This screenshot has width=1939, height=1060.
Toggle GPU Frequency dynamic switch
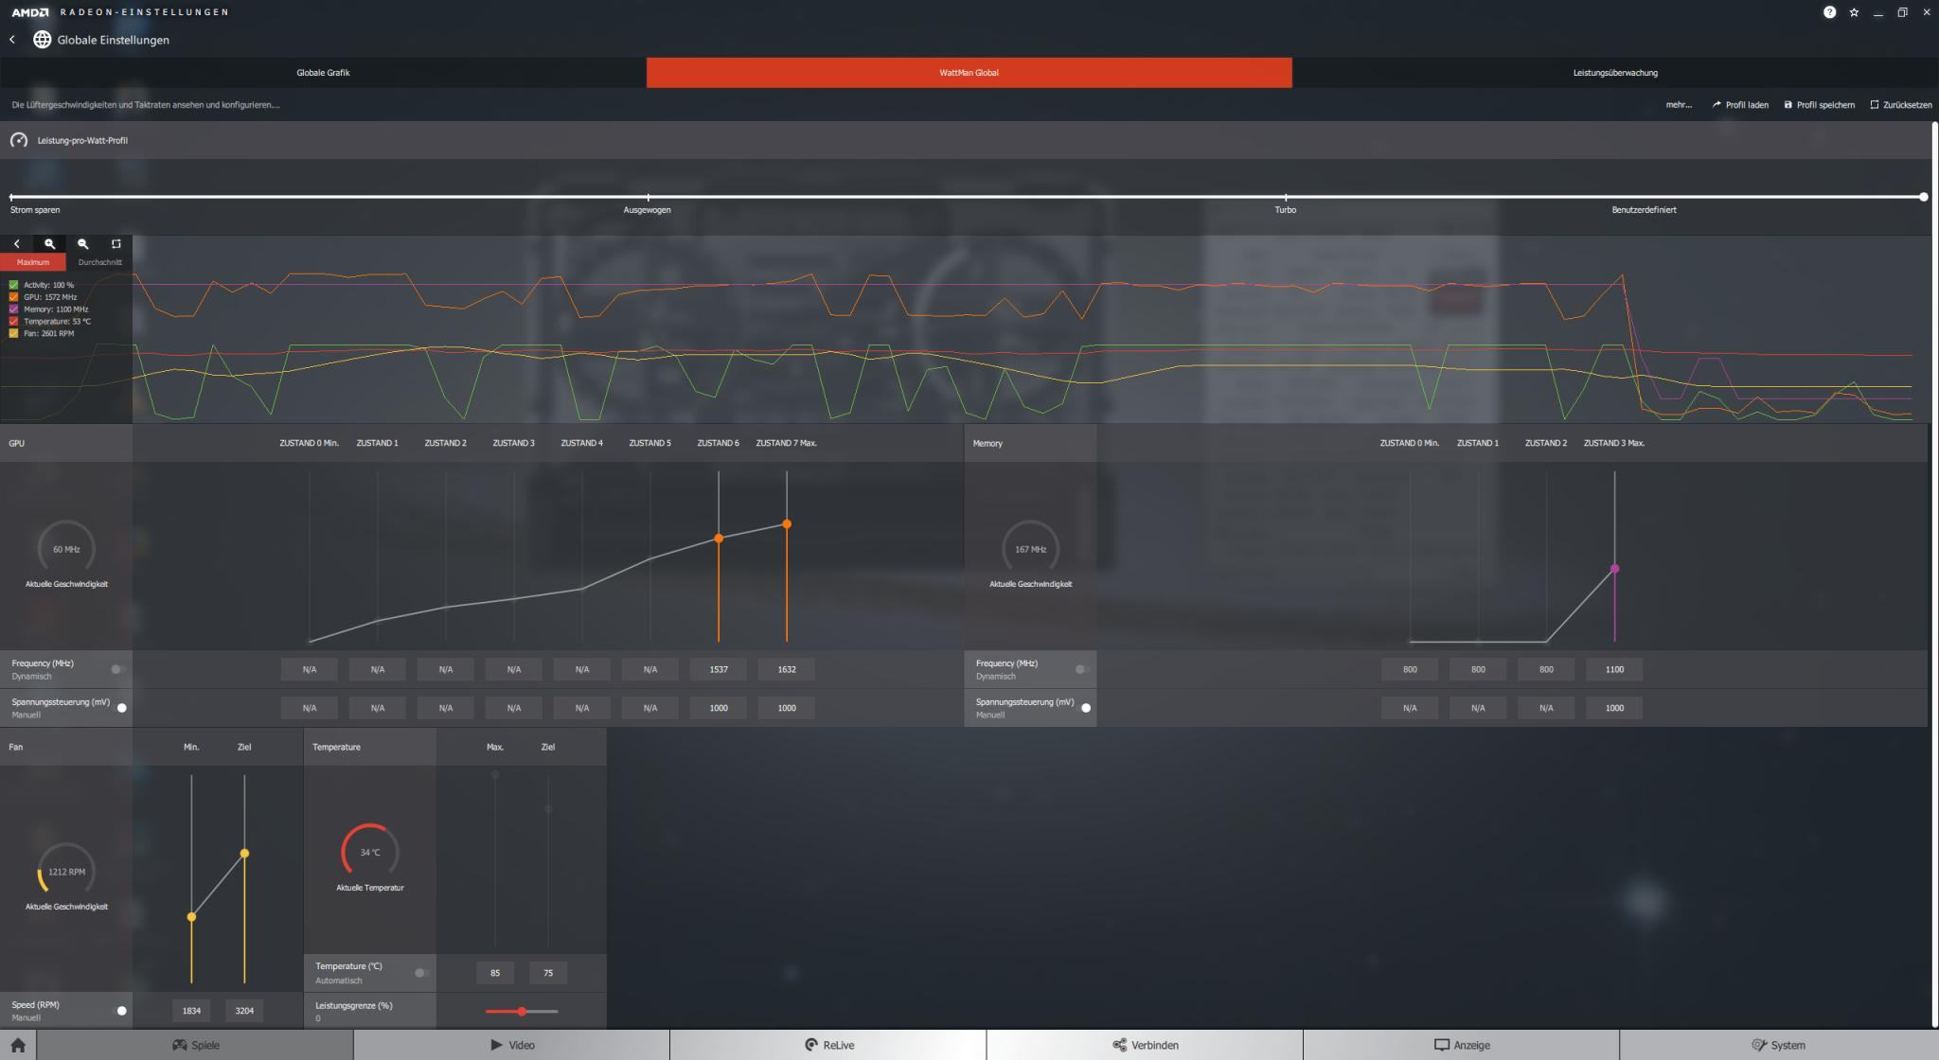coord(118,669)
